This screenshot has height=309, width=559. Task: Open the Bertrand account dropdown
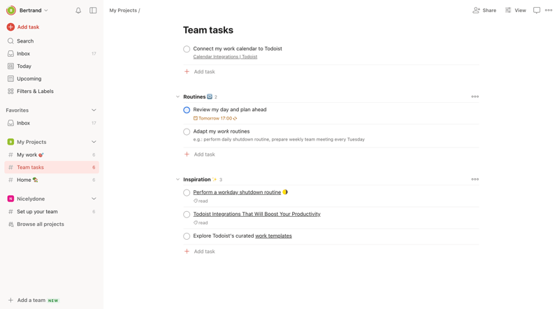[34, 10]
